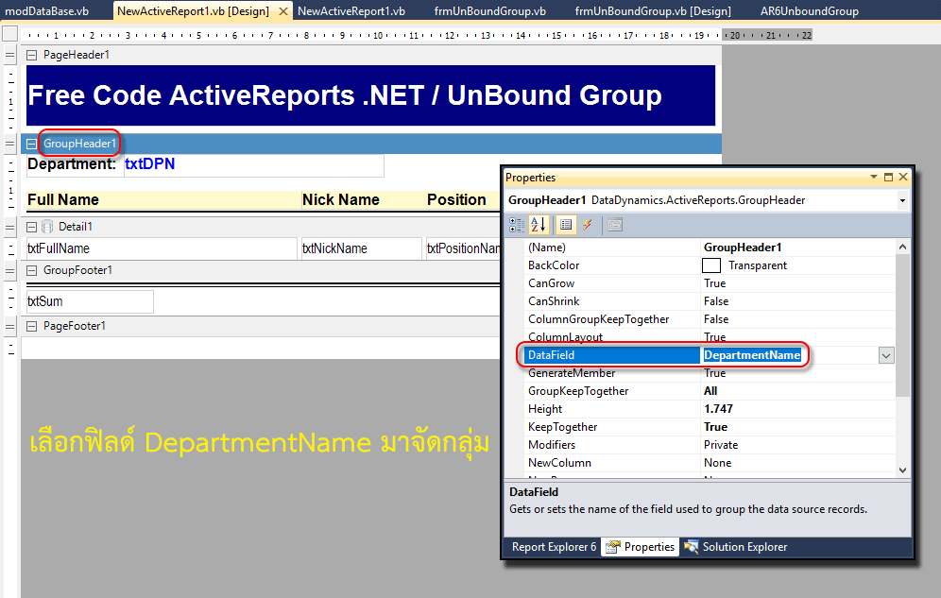Screen dimensions: 941x598
Task: Select the txtDPN textbox in GroupHeader1
Action: coord(253,165)
